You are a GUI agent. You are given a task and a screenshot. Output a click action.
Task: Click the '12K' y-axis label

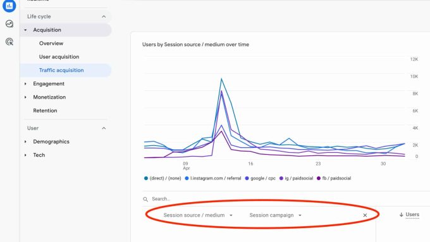tap(414, 59)
